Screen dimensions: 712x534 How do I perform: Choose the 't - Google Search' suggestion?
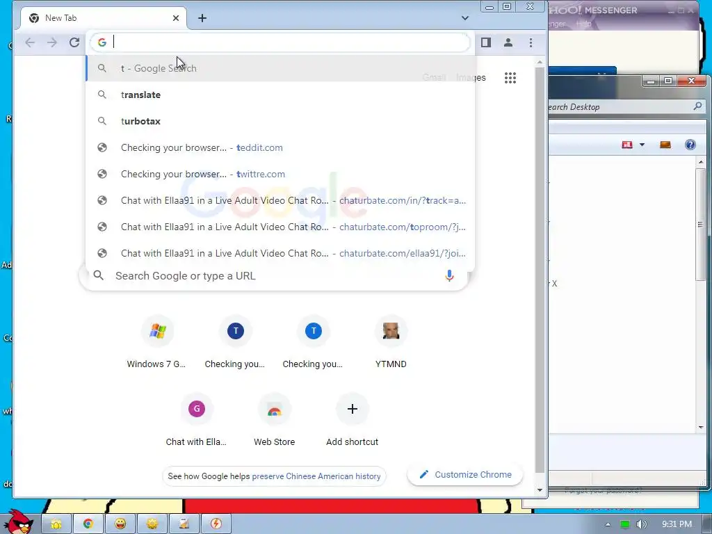click(x=280, y=69)
